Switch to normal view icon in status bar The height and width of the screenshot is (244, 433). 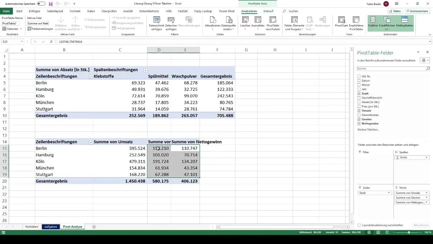[x=369, y=232]
